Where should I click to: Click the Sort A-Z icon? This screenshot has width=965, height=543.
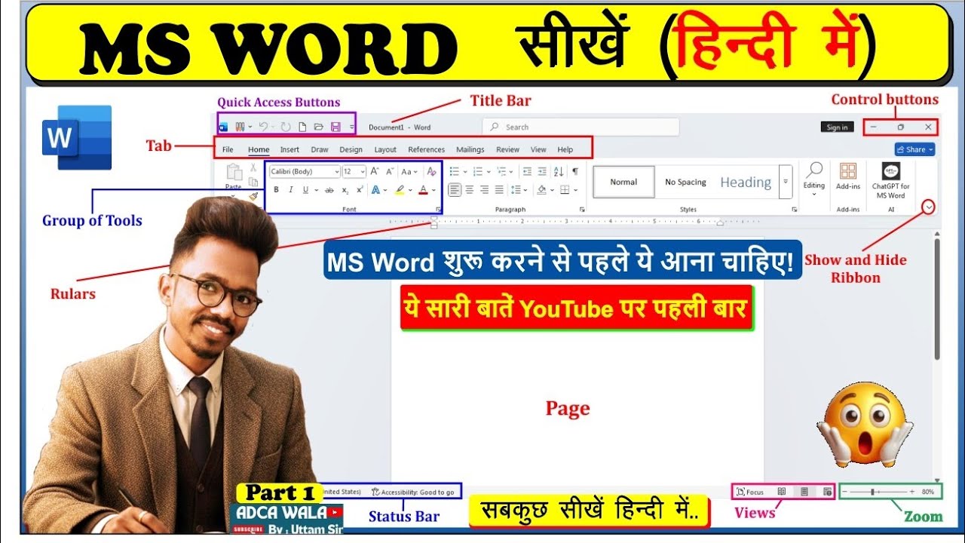(559, 171)
